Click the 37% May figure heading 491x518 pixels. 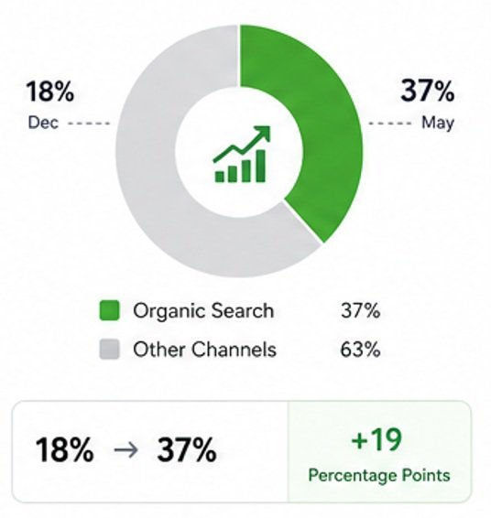(428, 91)
